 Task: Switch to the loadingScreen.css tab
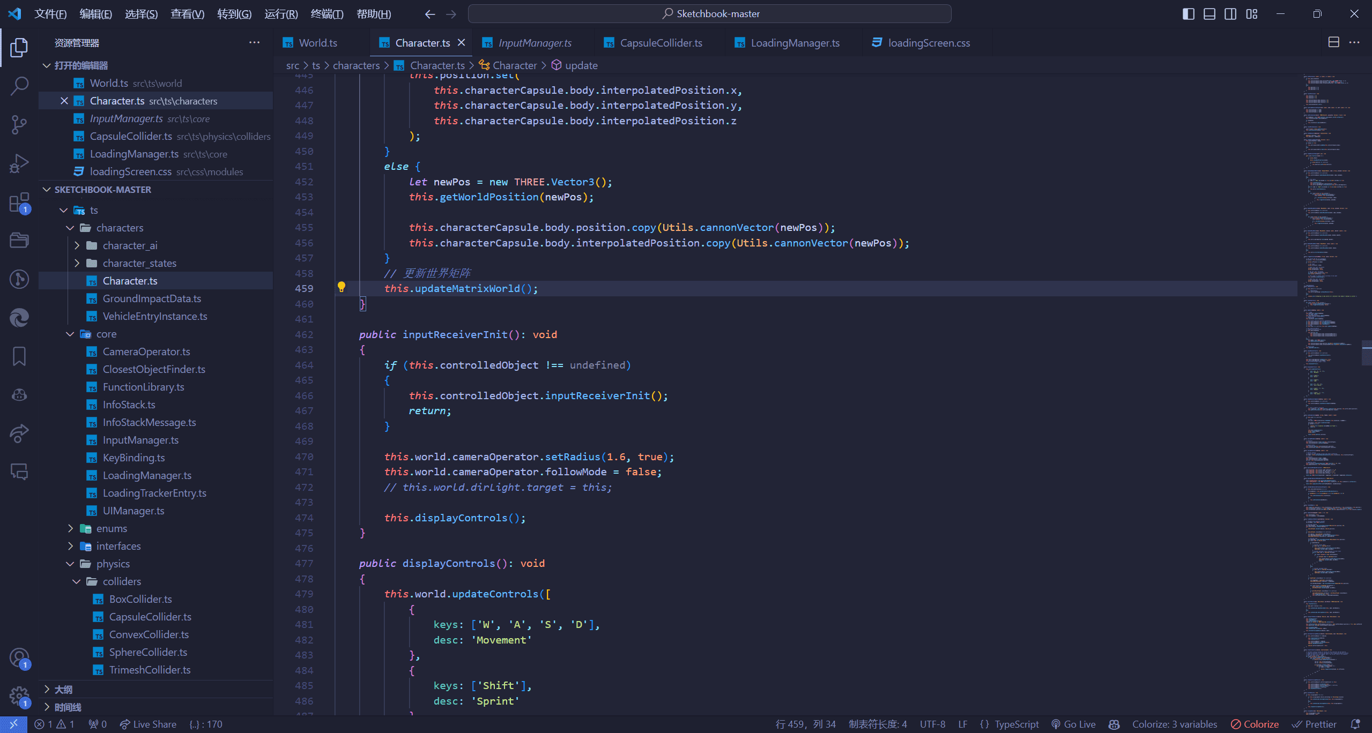tap(929, 43)
